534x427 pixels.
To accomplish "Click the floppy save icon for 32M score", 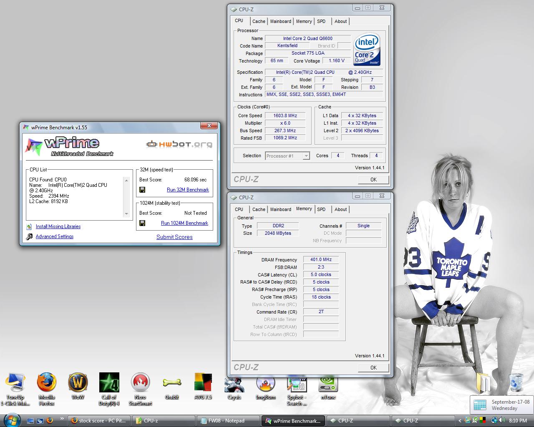I will [x=142, y=190].
